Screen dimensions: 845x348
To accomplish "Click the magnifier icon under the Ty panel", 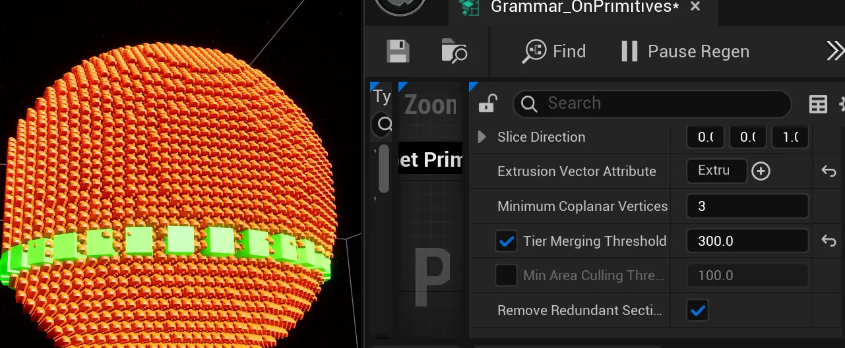I will (x=382, y=124).
